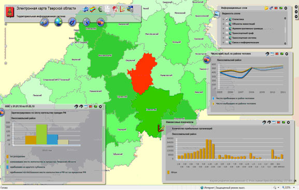Click the zoom-in button above zoom slider
Screen dimensions: 299x190
click(6, 24)
